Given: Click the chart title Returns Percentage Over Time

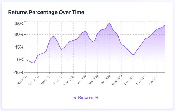Looking at the screenshot, I should click(x=46, y=12).
